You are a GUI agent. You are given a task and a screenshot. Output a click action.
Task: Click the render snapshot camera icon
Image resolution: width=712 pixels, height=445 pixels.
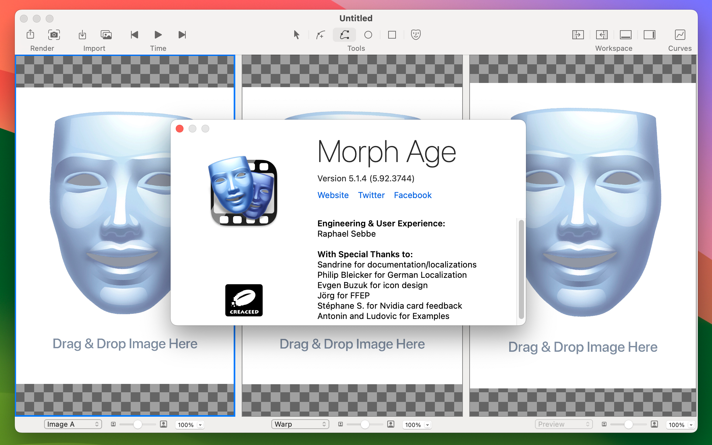click(x=54, y=34)
